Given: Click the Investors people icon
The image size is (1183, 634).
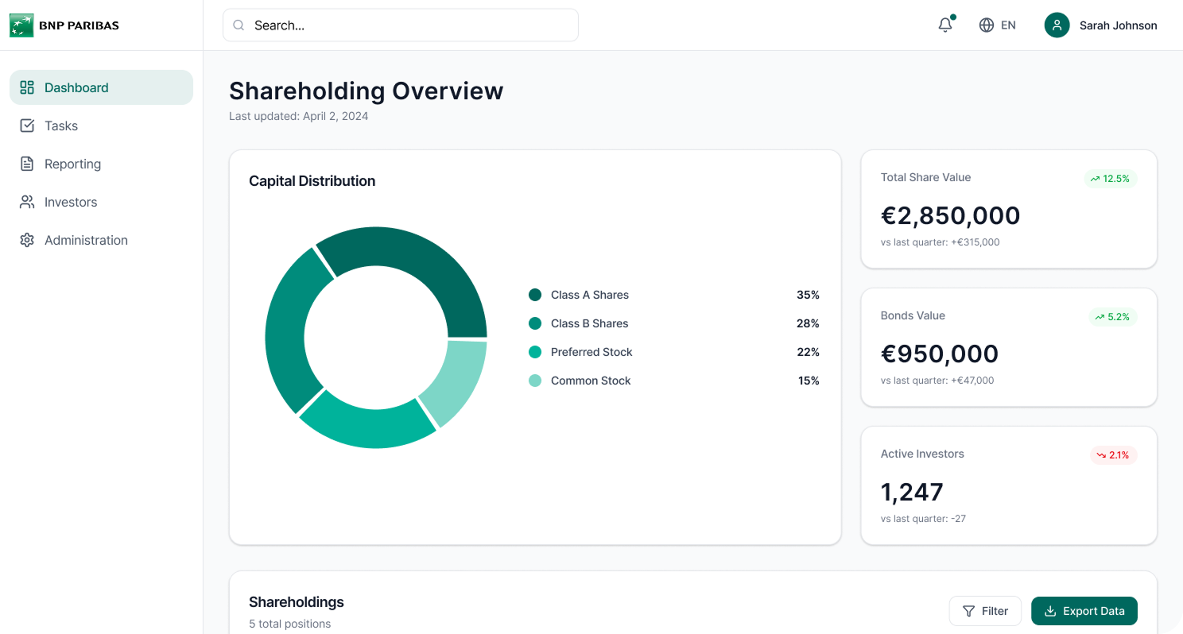Looking at the screenshot, I should pyautogui.click(x=27, y=202).
